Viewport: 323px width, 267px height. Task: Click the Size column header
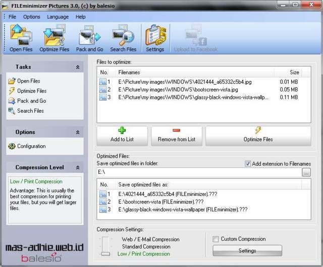[x=288, y=73]
